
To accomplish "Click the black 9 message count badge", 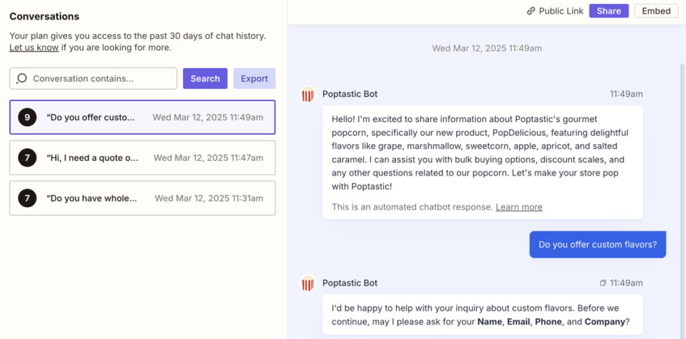I will (x=27, y=117).
